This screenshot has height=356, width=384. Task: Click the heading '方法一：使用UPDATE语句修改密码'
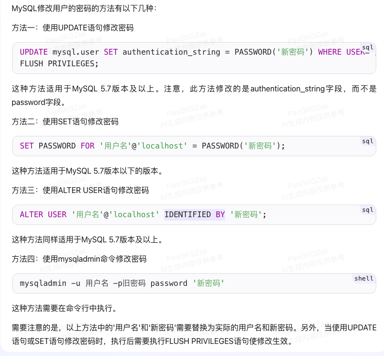click(x=73, y=28)
